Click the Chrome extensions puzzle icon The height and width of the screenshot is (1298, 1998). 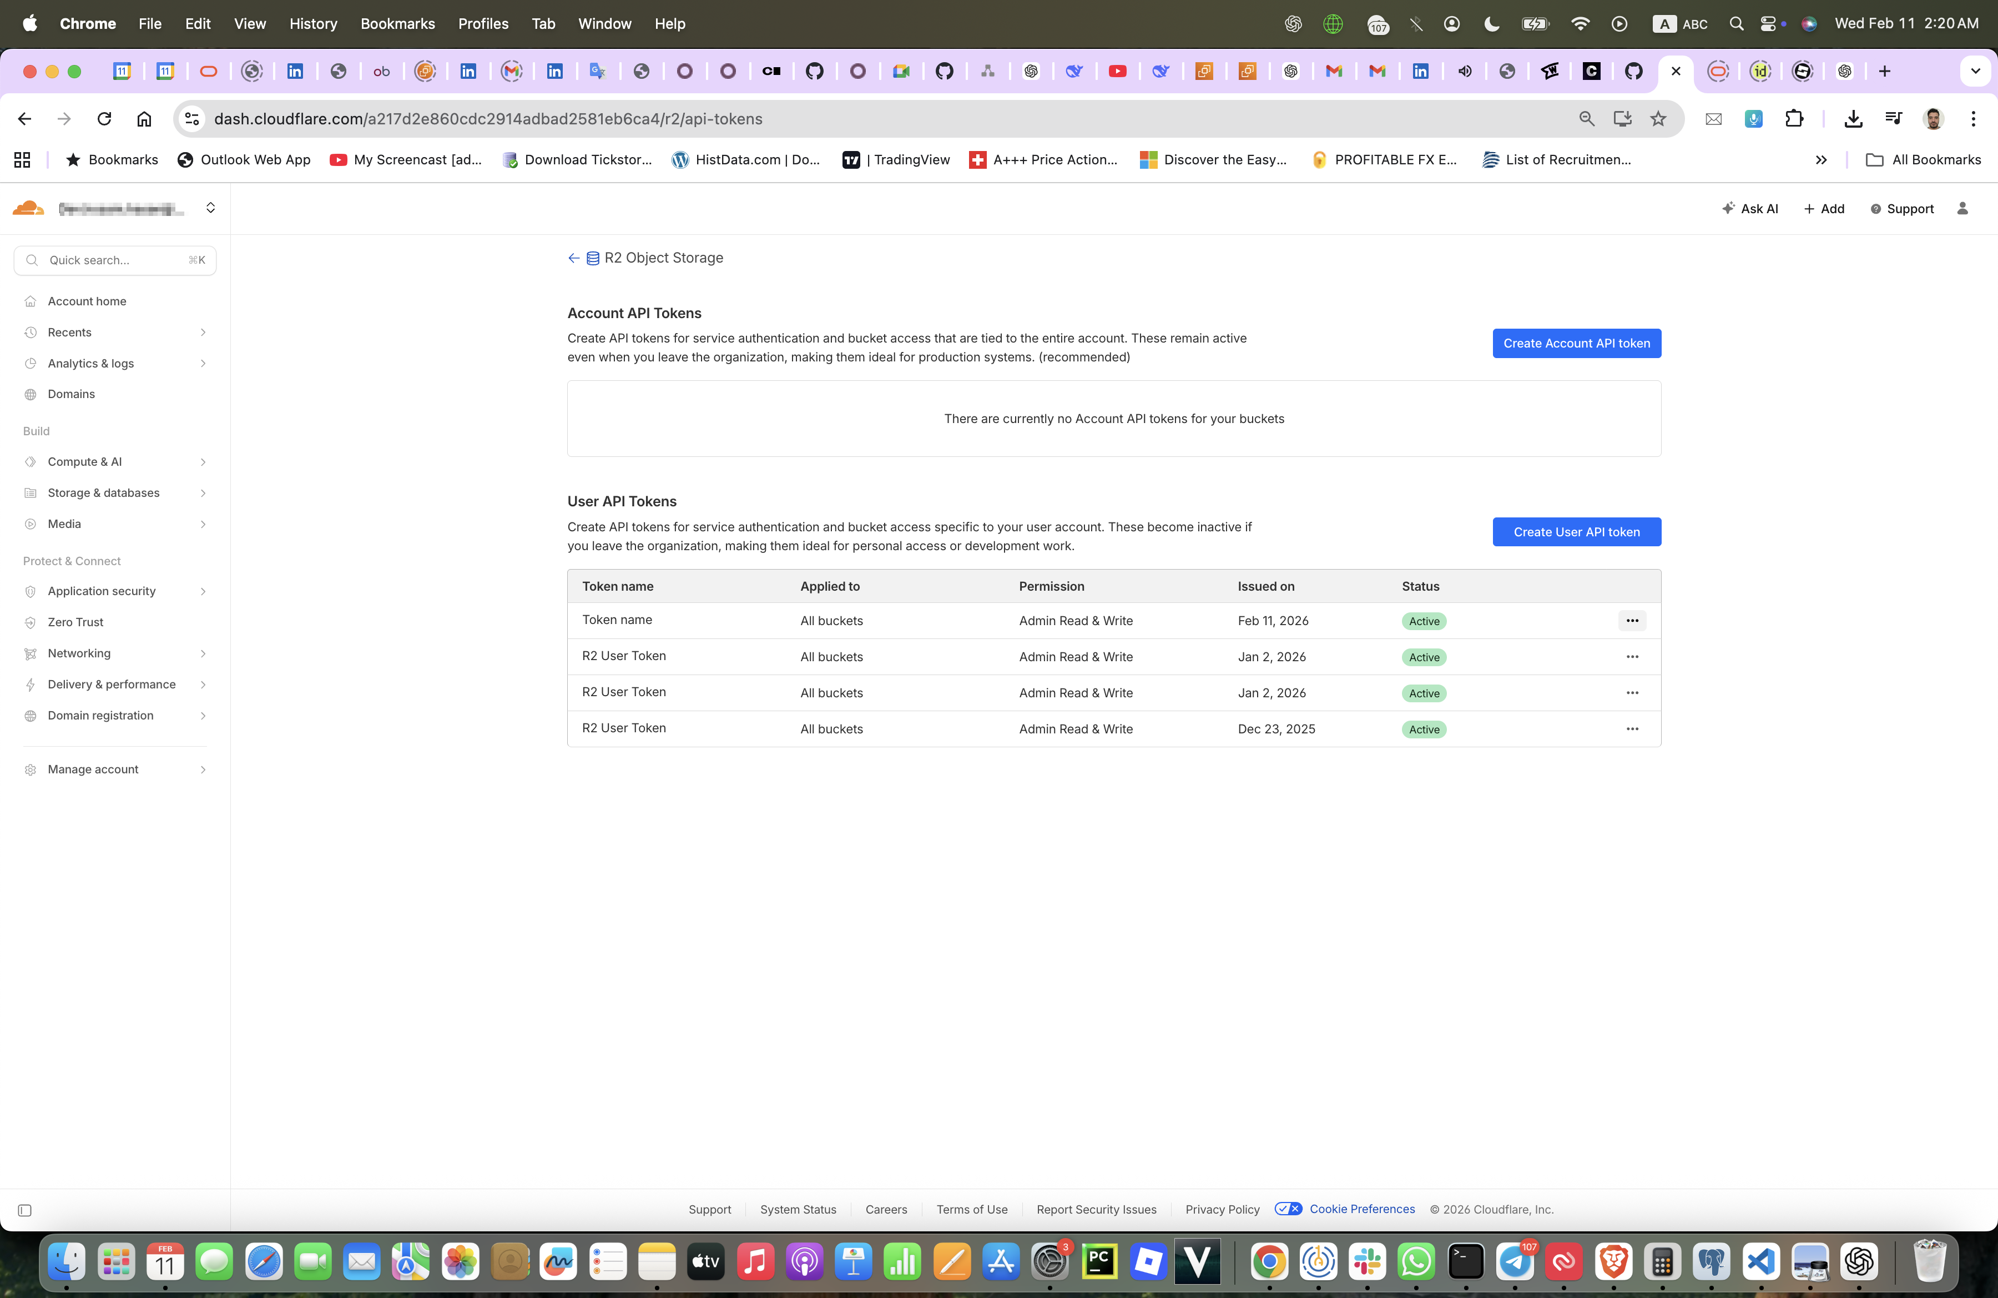(1793, 119)
